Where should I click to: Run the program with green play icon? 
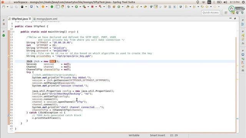[x=76, y=7]
